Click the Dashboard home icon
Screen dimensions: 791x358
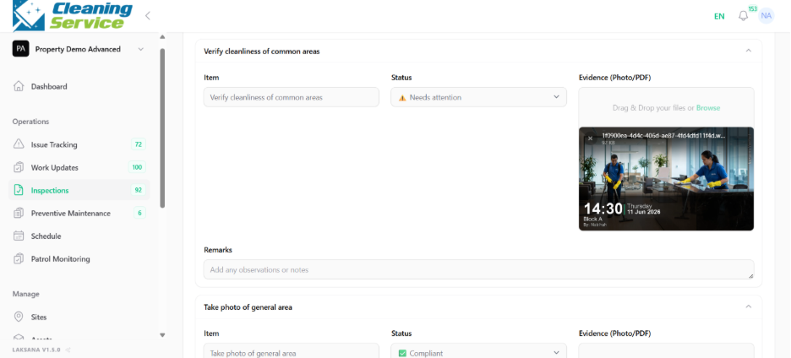[x=19, y=86]
